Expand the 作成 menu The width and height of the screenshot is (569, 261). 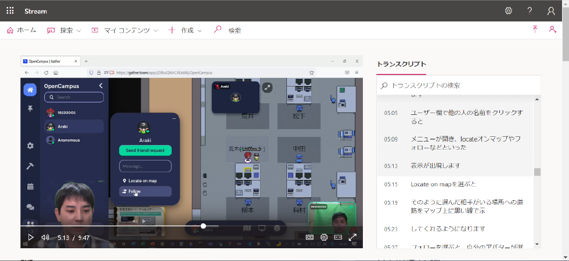pyautogui.click(x=185, y=30)
